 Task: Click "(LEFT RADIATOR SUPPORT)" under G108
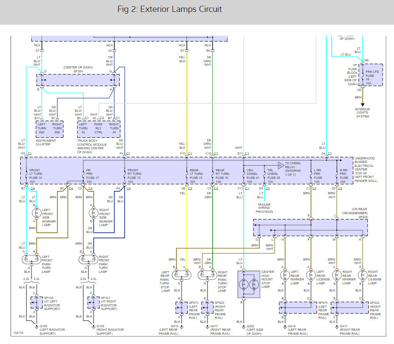click(x=52, y=332)
